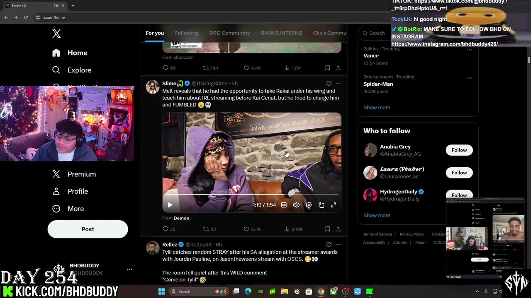The height and width of the screenshot is (298, 531).
Task: Show more Who to follow suggestions
Action: 377,216
